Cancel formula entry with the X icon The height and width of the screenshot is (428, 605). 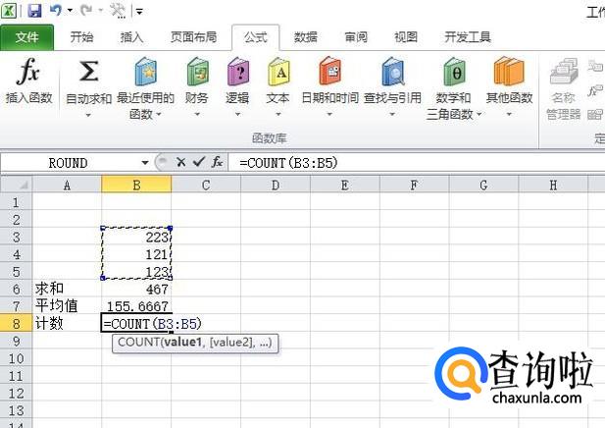180,162
